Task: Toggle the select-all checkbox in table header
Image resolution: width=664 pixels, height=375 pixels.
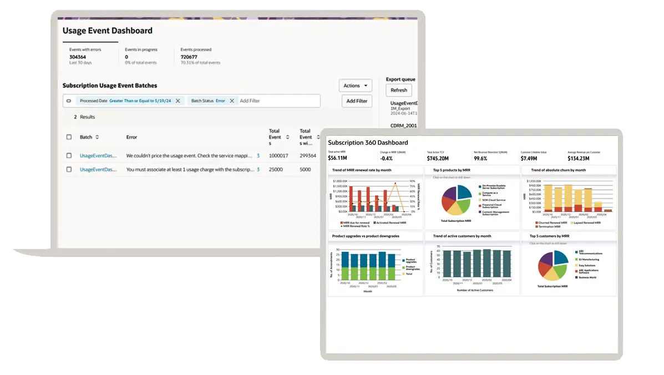Action: (69, 137)
